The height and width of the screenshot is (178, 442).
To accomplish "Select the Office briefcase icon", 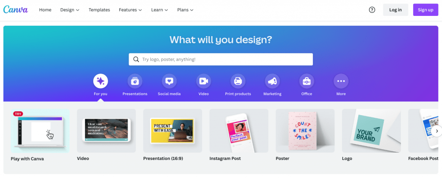I will (307, 81).
